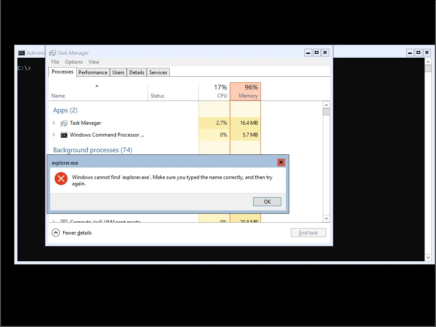Switch to the Details tab
The image size is (436, 327).
137,72
